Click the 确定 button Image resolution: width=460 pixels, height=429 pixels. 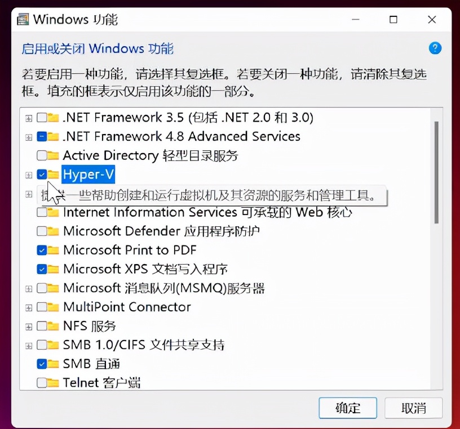coord(347,408)
